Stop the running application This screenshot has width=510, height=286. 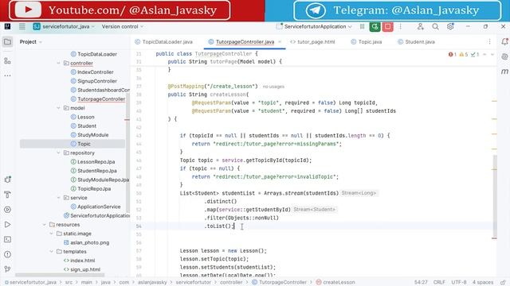[388, 26]
